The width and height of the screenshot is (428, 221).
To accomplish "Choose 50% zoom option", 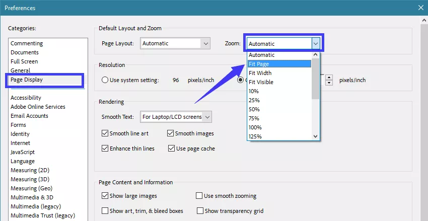I will [279, 109].
